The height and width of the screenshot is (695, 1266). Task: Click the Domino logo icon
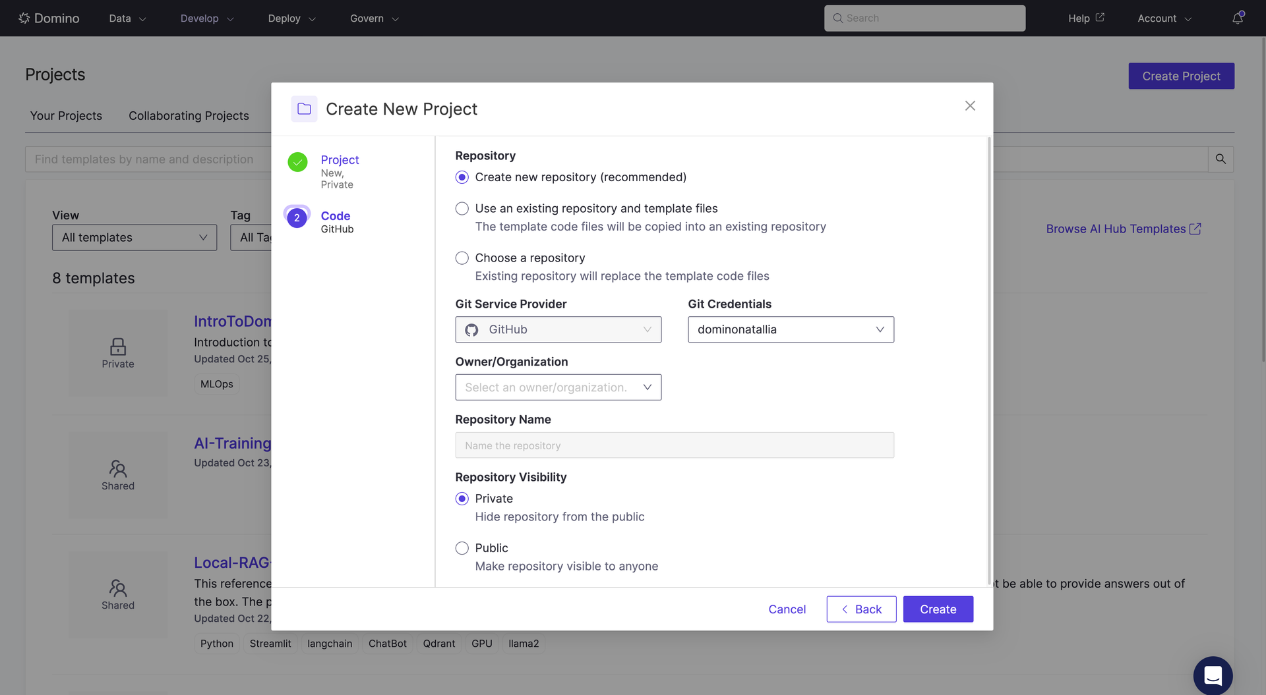point(24,18)
